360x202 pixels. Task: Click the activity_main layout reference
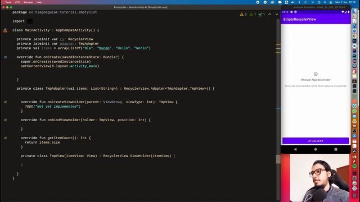coord(84,66)
